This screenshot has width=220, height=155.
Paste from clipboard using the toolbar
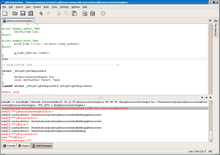pos(74,13)
